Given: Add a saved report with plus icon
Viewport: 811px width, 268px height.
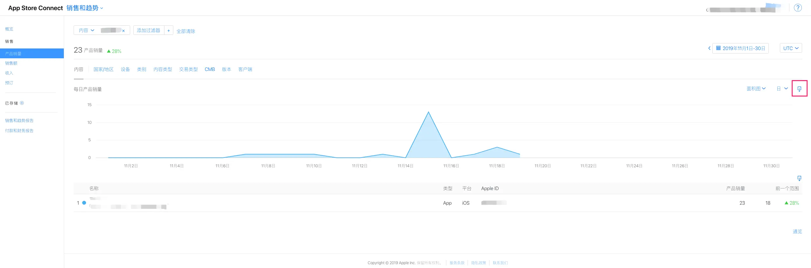Looking at the screenshot, I should coord(22,103).
